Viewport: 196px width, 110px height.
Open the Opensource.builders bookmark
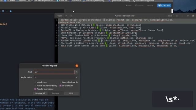pyautogui.click(x=120, y=1)
